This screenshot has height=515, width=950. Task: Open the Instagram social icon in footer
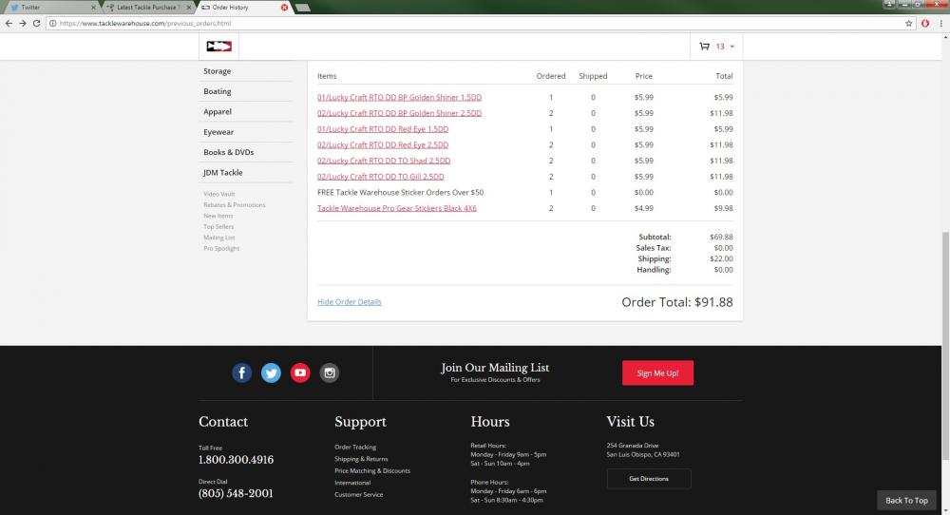pyautogui.click(x=330, y=372)
